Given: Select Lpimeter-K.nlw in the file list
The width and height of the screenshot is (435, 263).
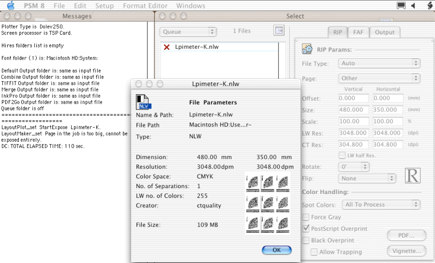Looking at the screenshot, I should point(219,47).
